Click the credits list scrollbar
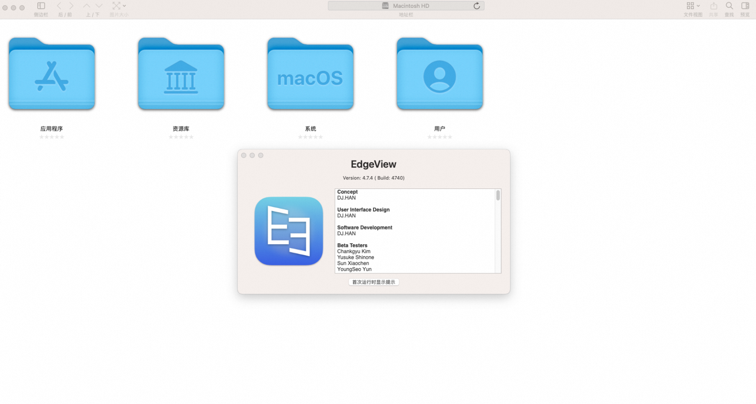 click(498, 195)
